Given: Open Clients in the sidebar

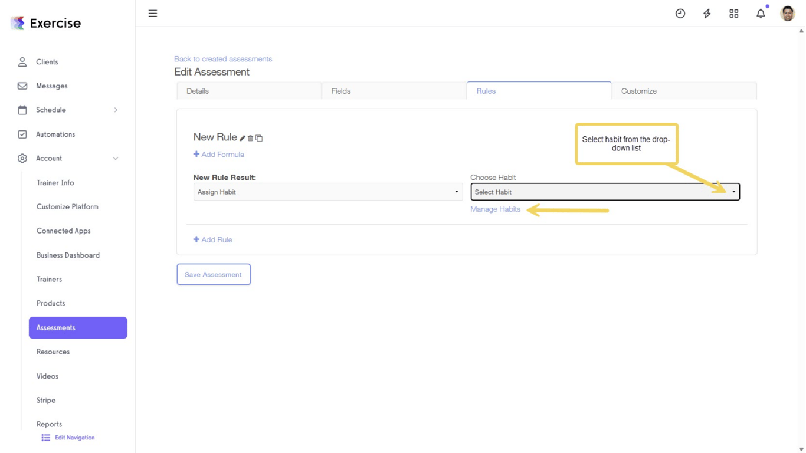Looking at the screenshot, I should point(47,62).
